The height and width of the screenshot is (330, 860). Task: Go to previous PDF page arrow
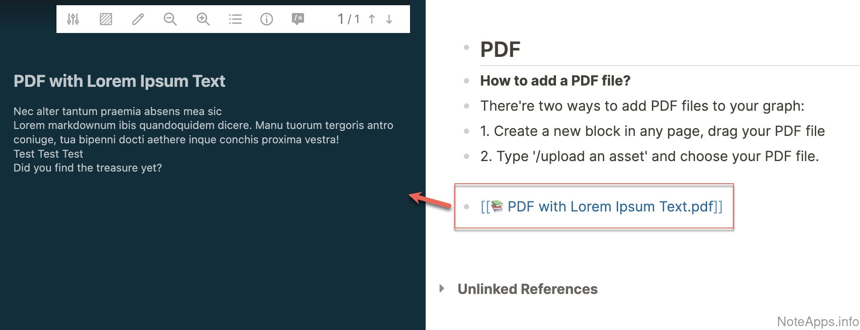tap(372, 19)
